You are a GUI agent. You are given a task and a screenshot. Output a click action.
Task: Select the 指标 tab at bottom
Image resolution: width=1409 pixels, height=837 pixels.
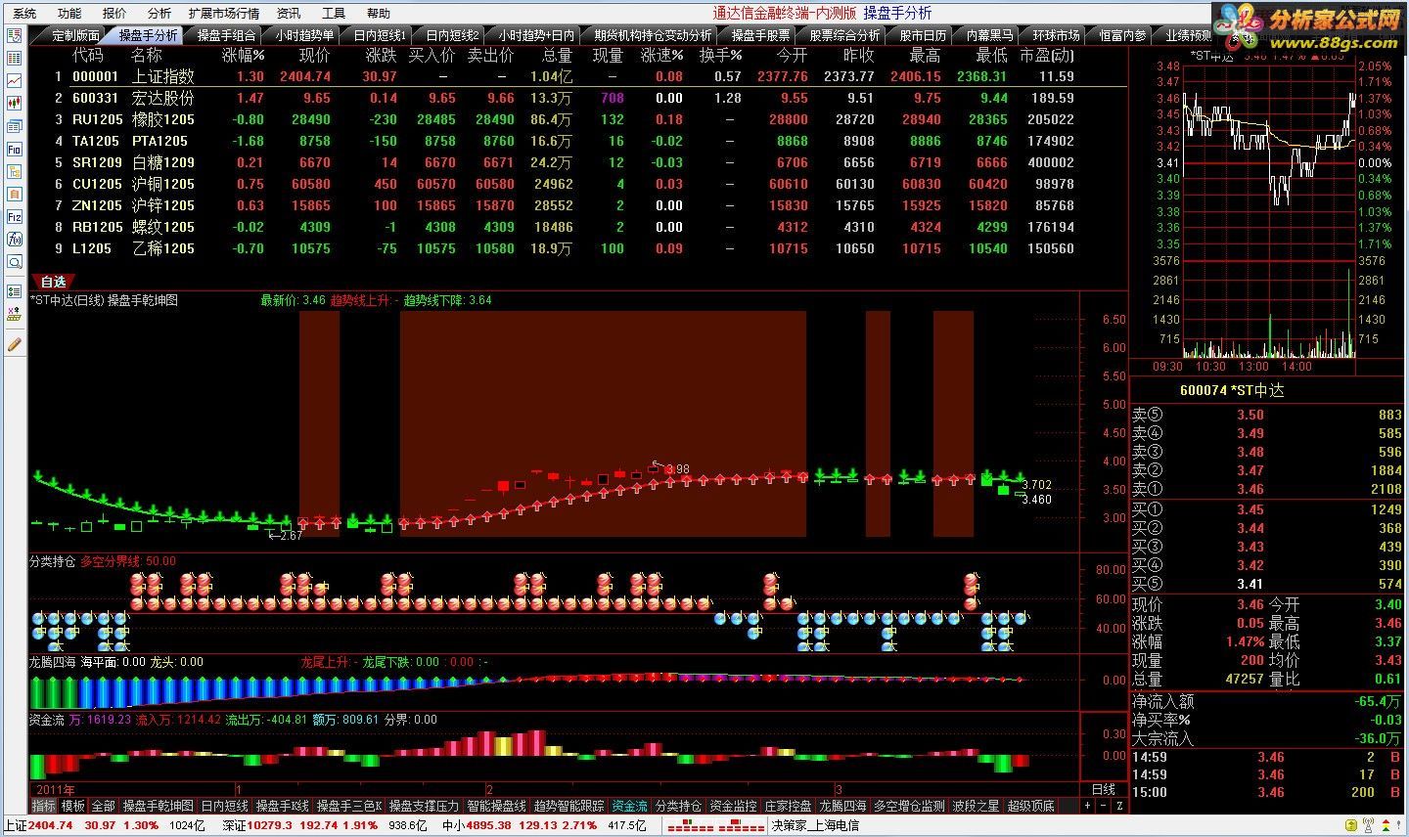click(44, 806)
